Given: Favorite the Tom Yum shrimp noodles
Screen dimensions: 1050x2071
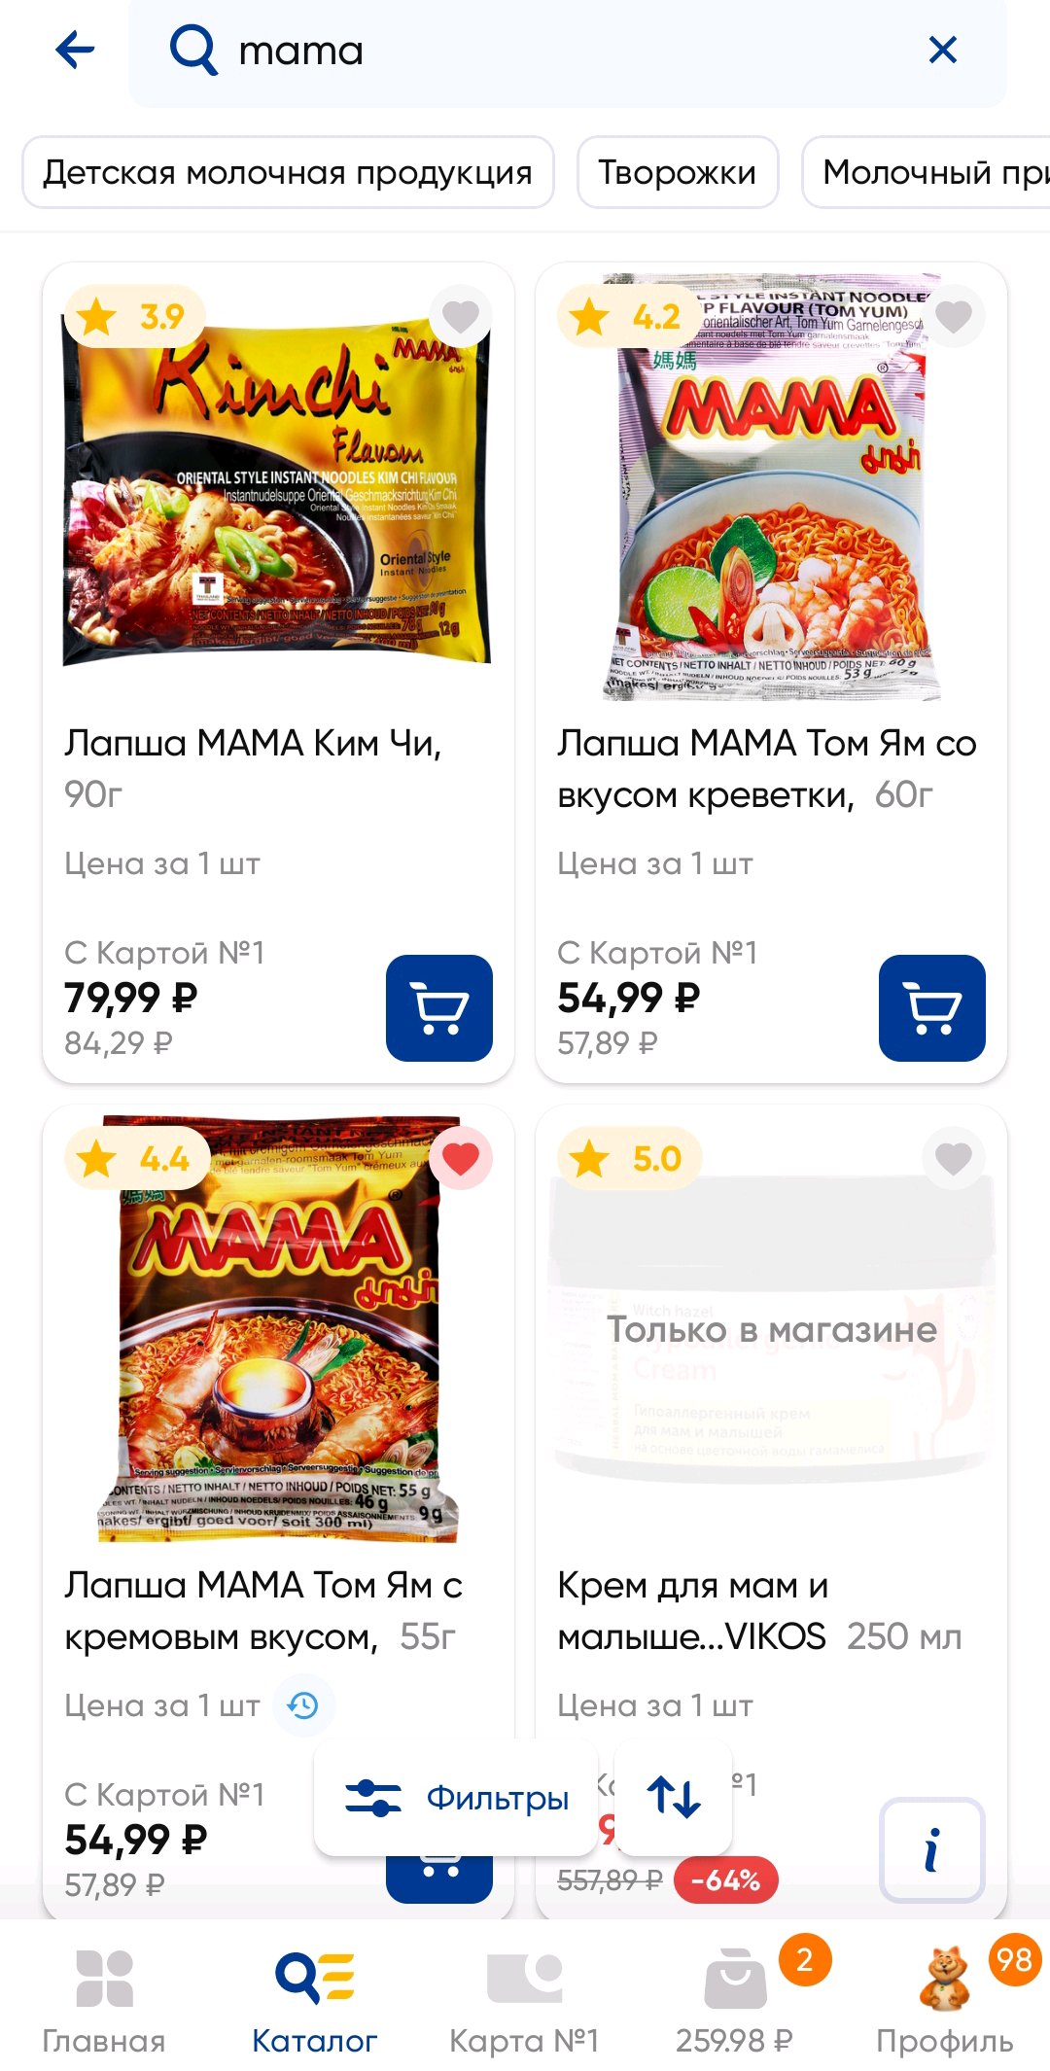Looking at the screenshot, I should coord(953,316).
